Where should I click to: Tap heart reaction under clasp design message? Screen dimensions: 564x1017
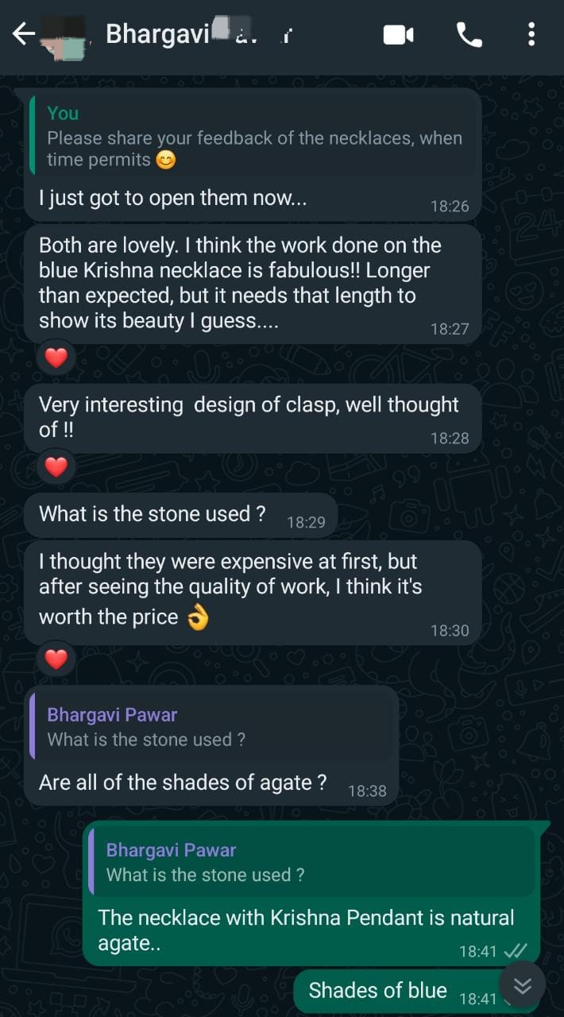56,468
